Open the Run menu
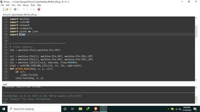 tap(19, 5)
